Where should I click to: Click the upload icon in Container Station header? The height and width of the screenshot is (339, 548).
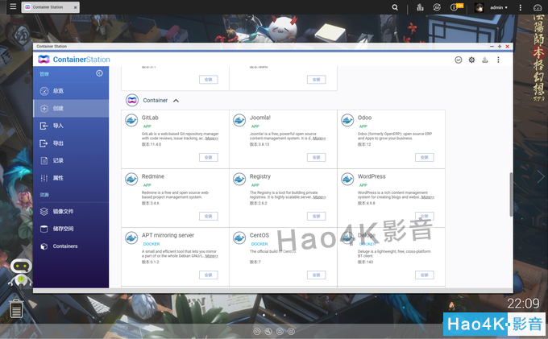coord(485,60)
